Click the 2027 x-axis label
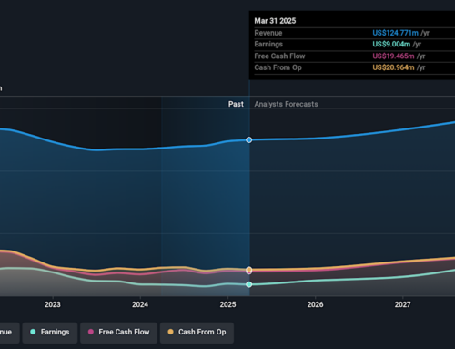This screenshot has width=455, height=349. (x=402, y=304)
